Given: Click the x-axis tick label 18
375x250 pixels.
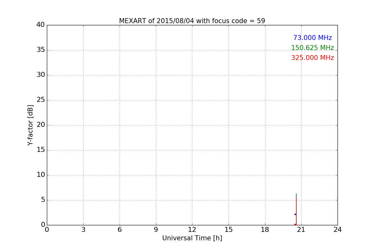Looking at the screenshot, I should pyautogui.click(x=265, y=230).
